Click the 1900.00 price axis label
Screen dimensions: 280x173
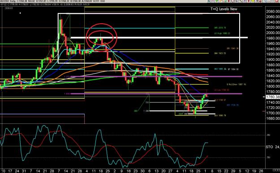(x=273, y=59)
